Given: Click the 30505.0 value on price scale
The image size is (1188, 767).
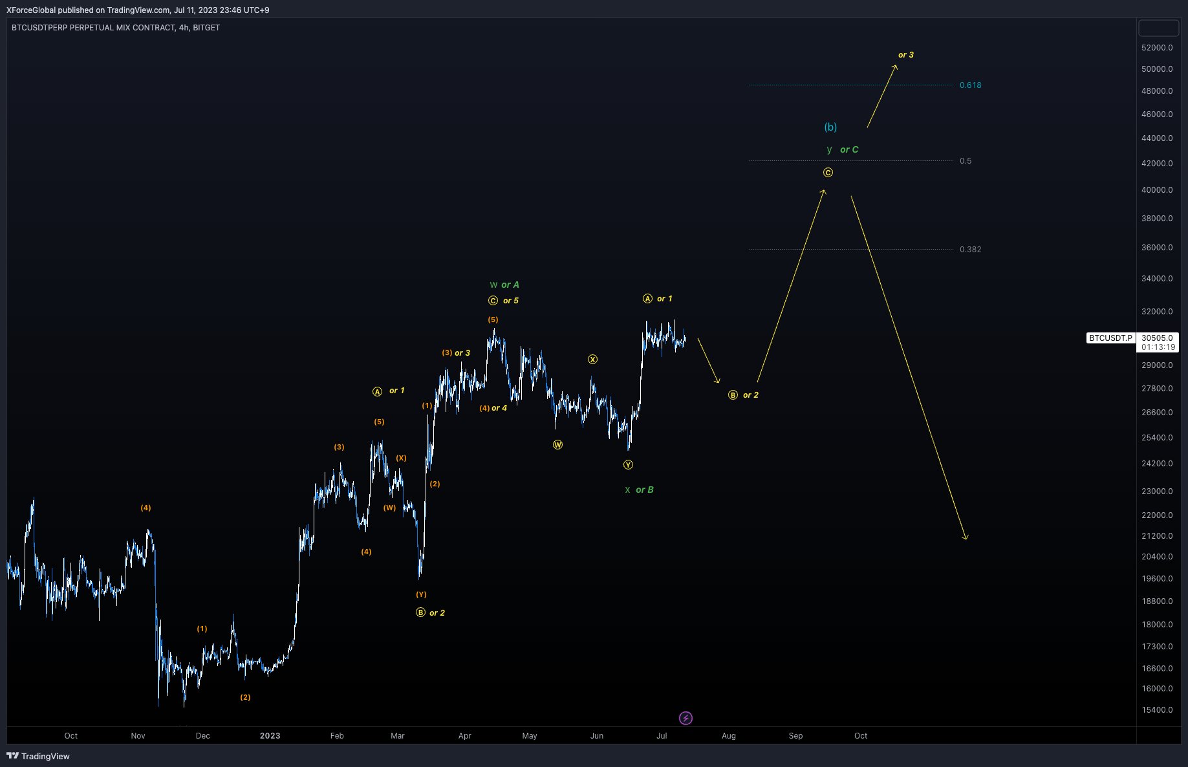Looking at the screenshot, I should click(x=1159, y=338).
